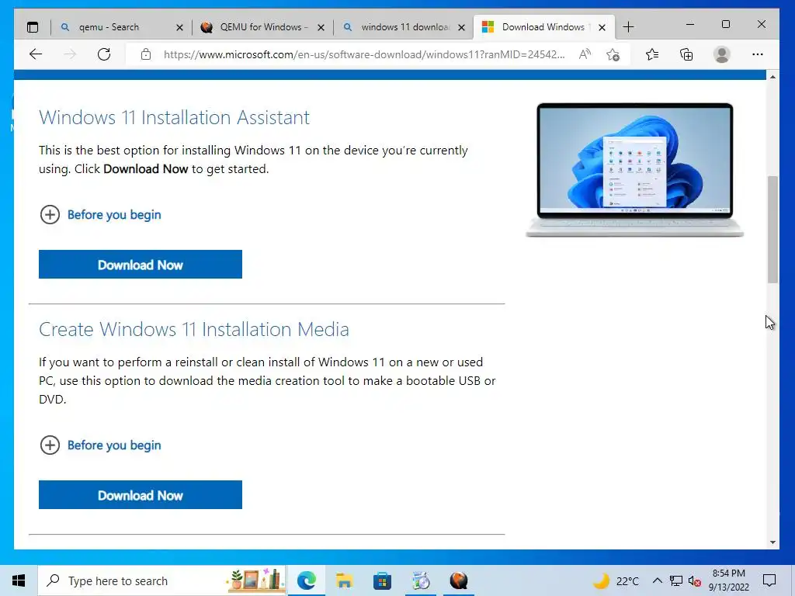
Task: Click the Create Windows 11 Installation Media heading
Action: [x=193, y=329]
